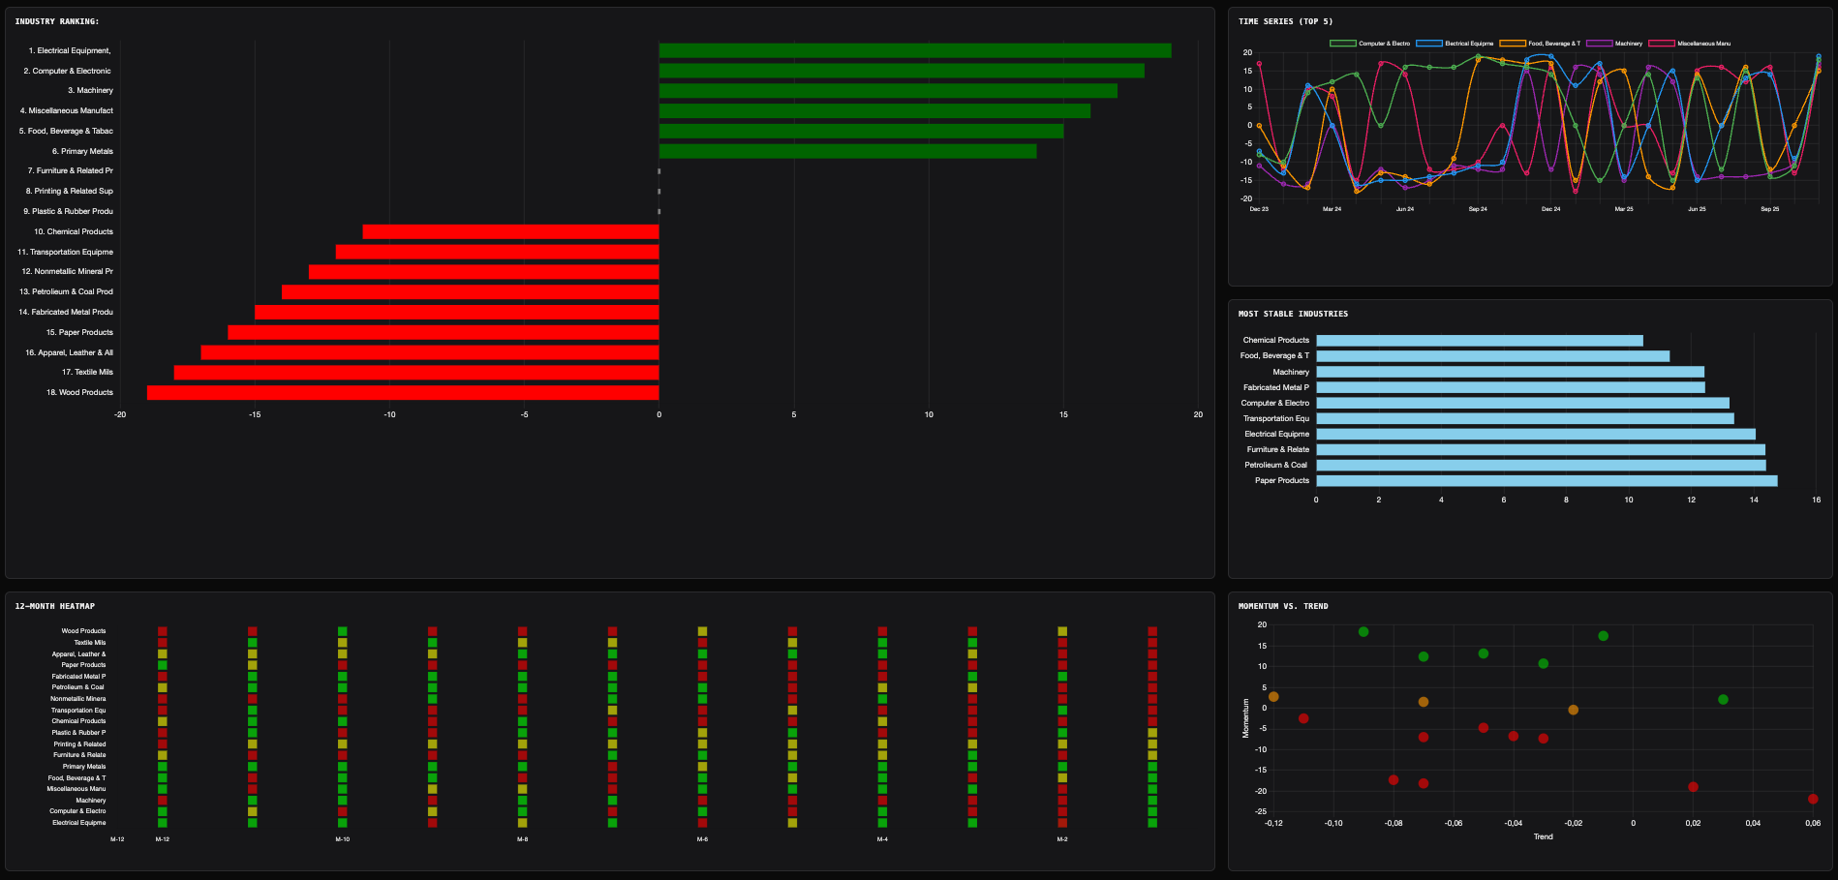The height and width of the screenshot is (880, 1838).
Task: Click the Sep 24 axis label on the time series
Action: [x=1478, y=208]
